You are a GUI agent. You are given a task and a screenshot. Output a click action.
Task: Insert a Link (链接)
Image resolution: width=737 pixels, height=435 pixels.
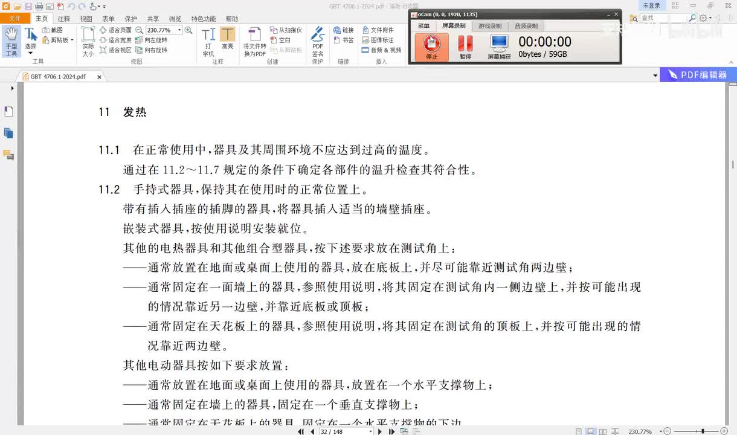[344, 30]
